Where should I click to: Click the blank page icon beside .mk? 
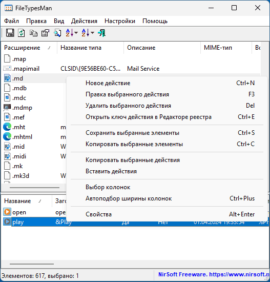click(7, 166)
